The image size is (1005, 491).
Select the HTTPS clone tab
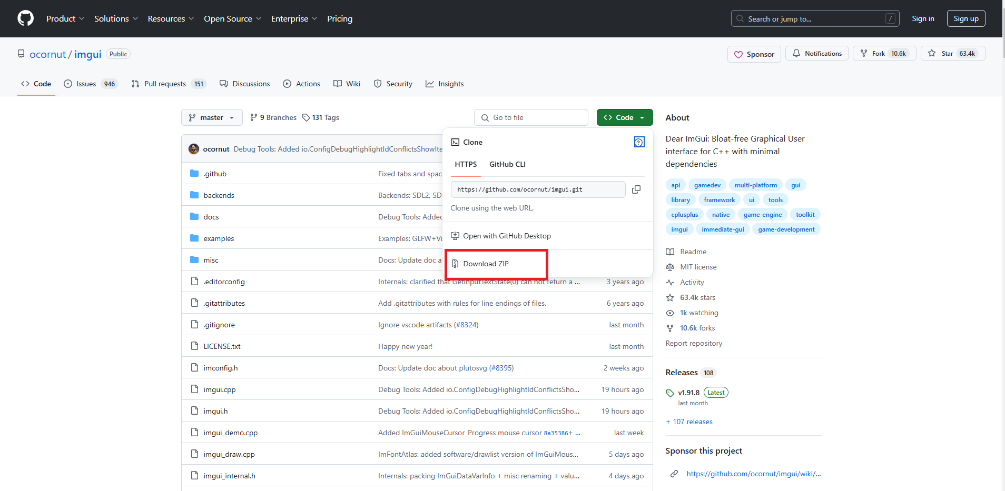coord(466,164)
